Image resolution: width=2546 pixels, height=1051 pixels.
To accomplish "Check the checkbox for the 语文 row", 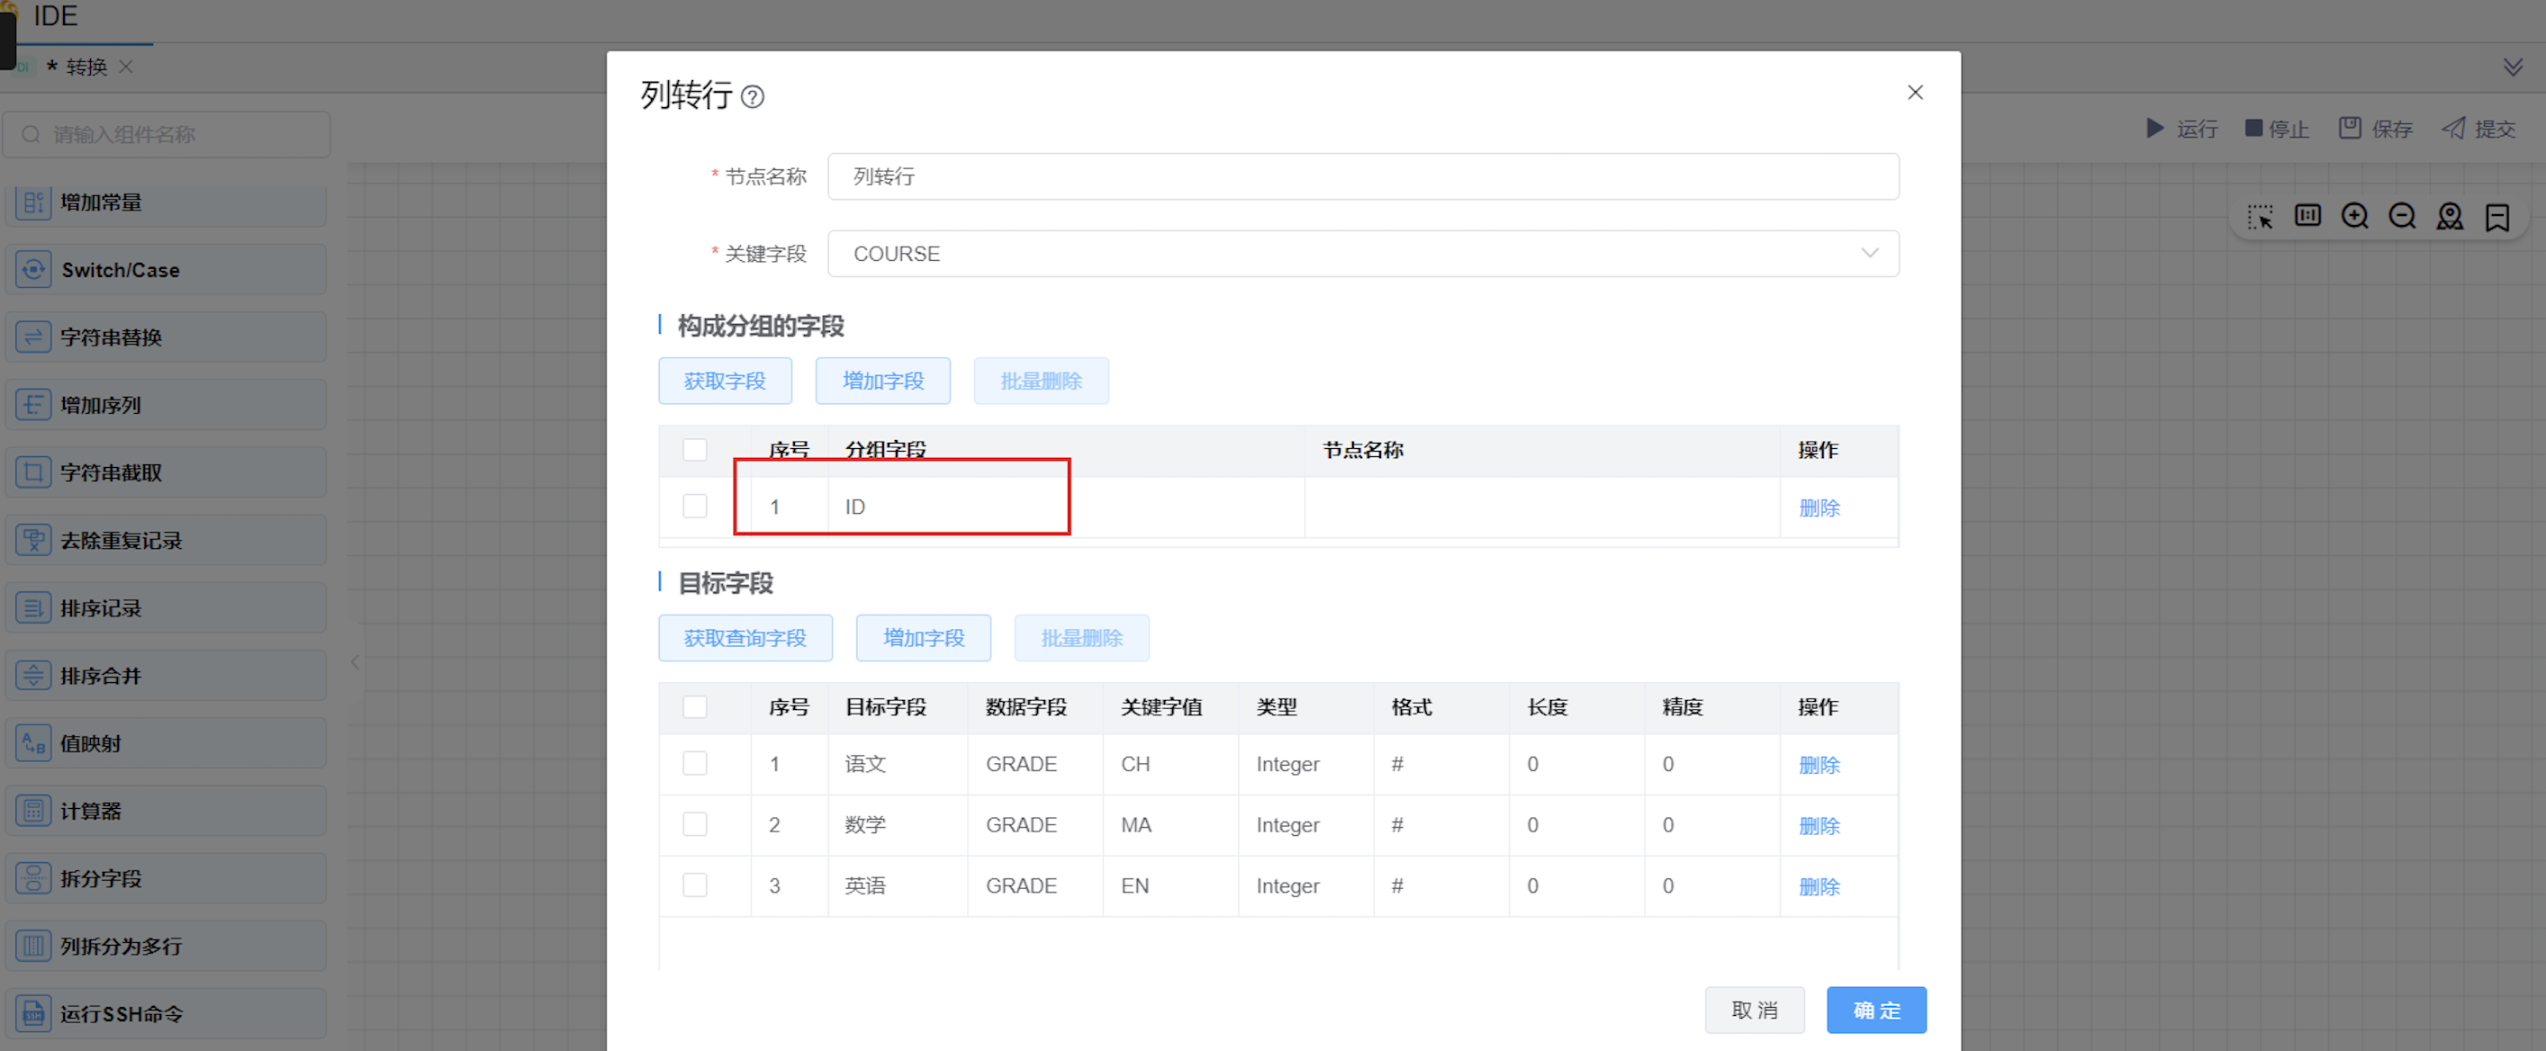I will point(695,764).
